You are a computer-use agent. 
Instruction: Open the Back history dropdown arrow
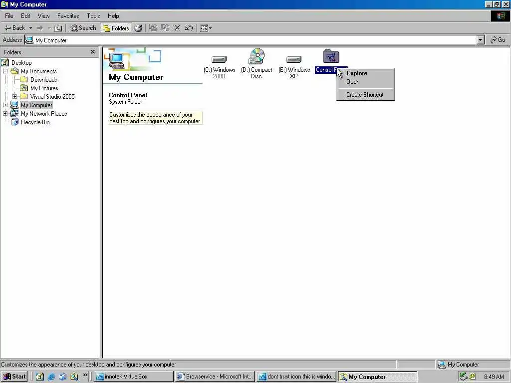(30, 28)
